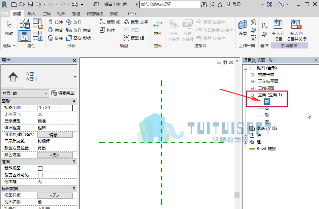
Task: Select the 旋转 revolve tool
Action: (x=56, y=38)
